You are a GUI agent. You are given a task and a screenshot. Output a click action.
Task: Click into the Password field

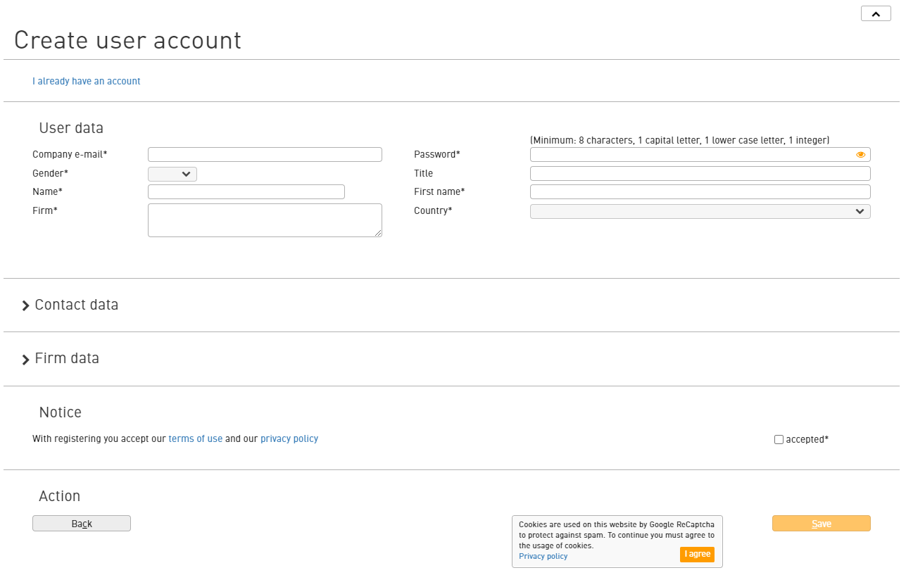point(690,155)
